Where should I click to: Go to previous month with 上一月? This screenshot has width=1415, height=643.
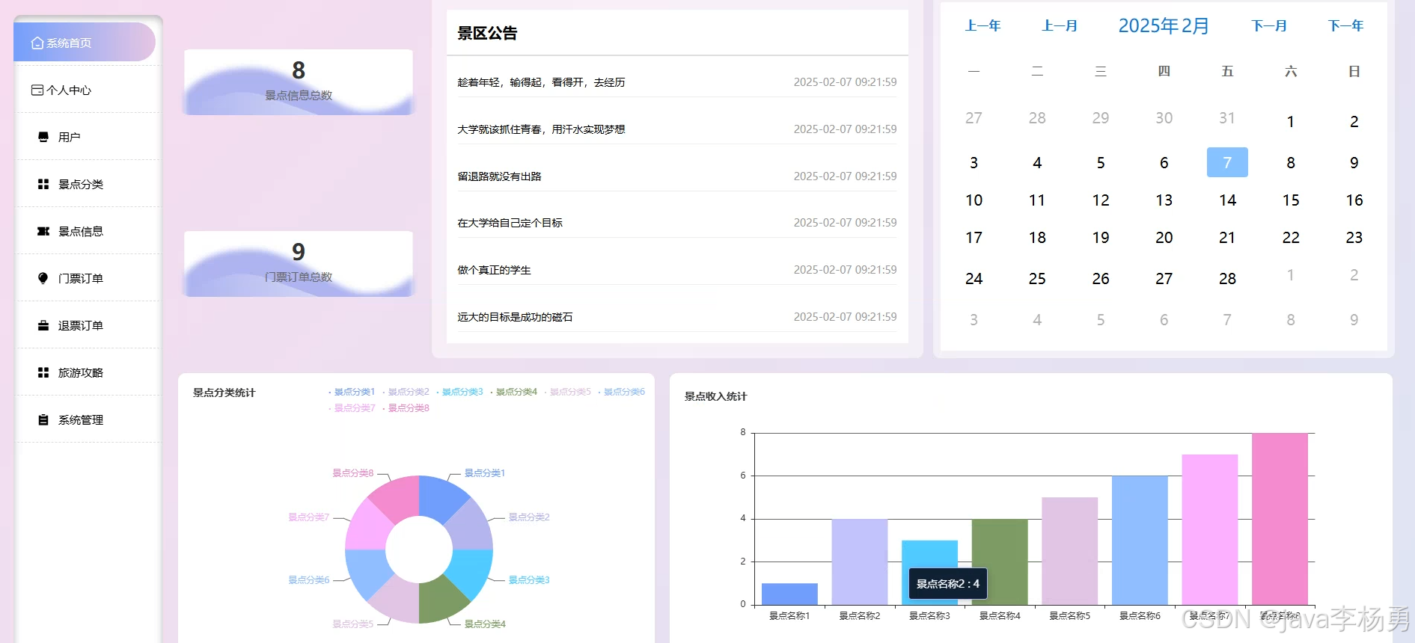pos(1060,26)
